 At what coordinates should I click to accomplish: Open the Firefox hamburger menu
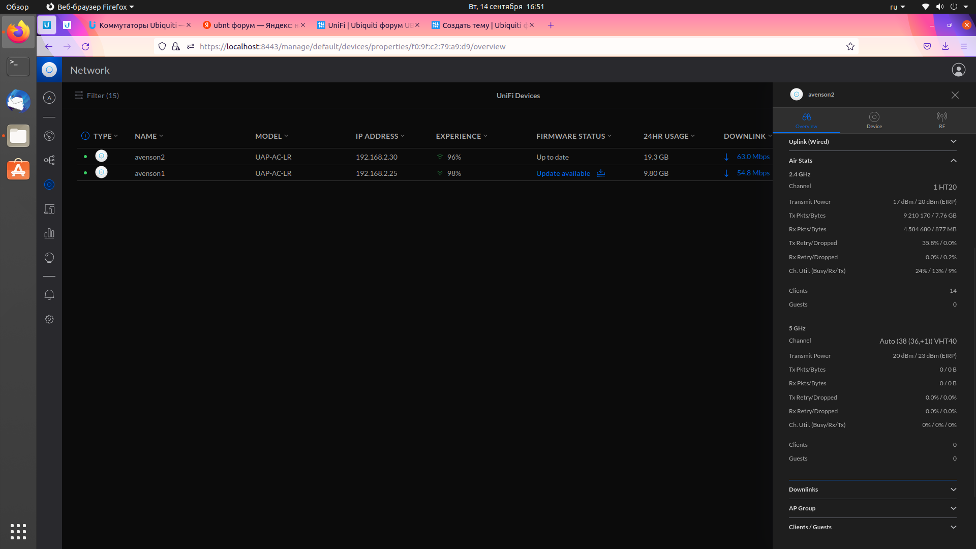coord(964,46)
